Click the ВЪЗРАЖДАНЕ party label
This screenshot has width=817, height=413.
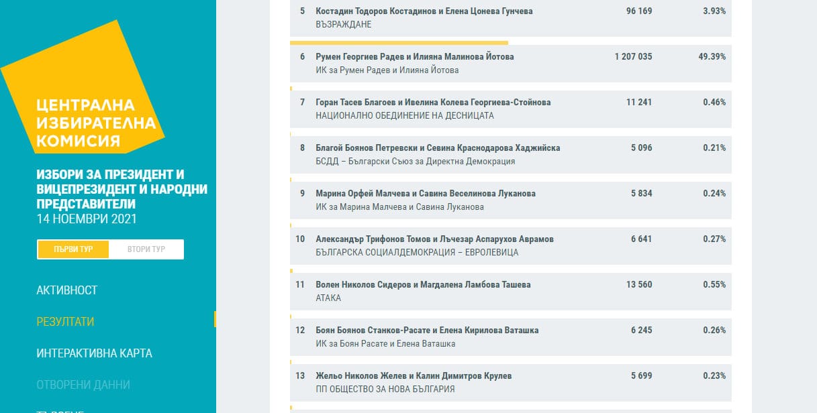pyautogui.click(x=343, y=25)
